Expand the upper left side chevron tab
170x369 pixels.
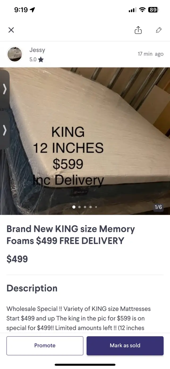tap(5, 89)
